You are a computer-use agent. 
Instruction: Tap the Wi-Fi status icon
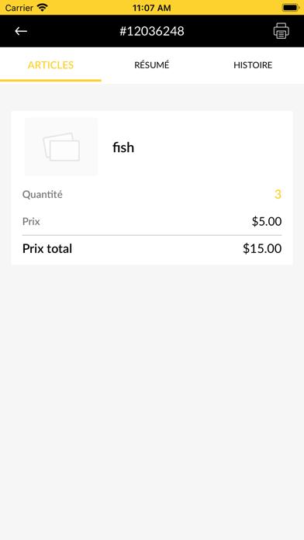point(43,8)
